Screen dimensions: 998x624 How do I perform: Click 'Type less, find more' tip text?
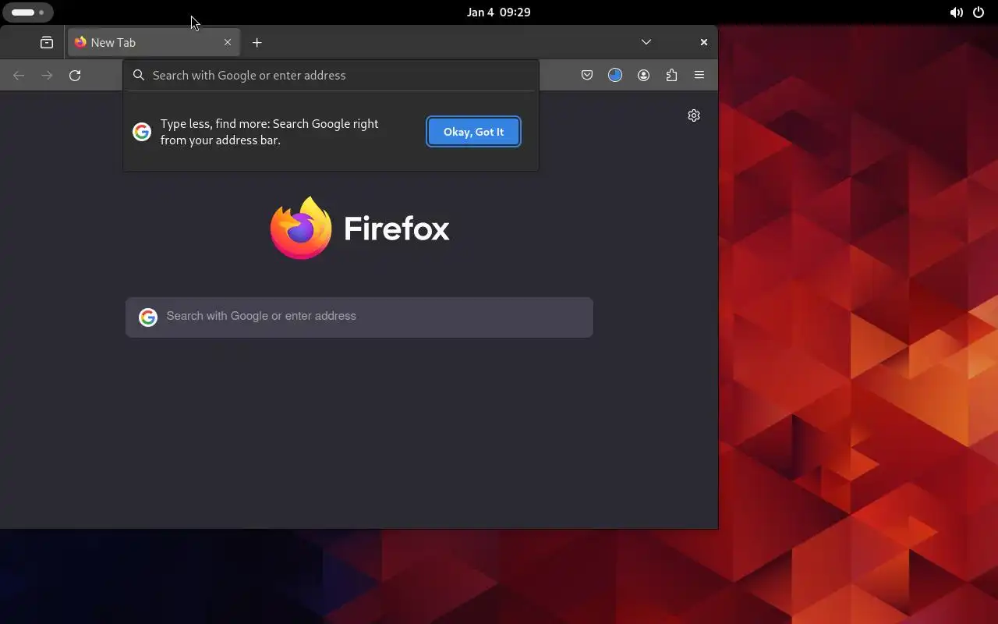point(270,132)
